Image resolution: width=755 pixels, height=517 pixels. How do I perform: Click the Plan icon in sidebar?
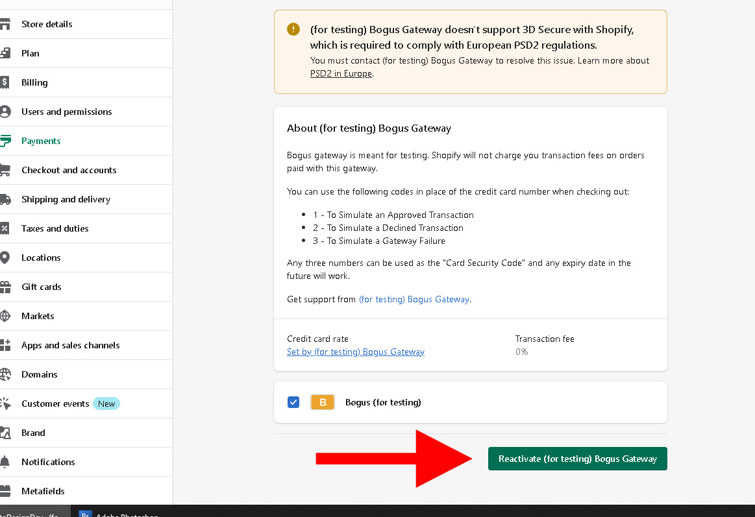tap(5, 53)
